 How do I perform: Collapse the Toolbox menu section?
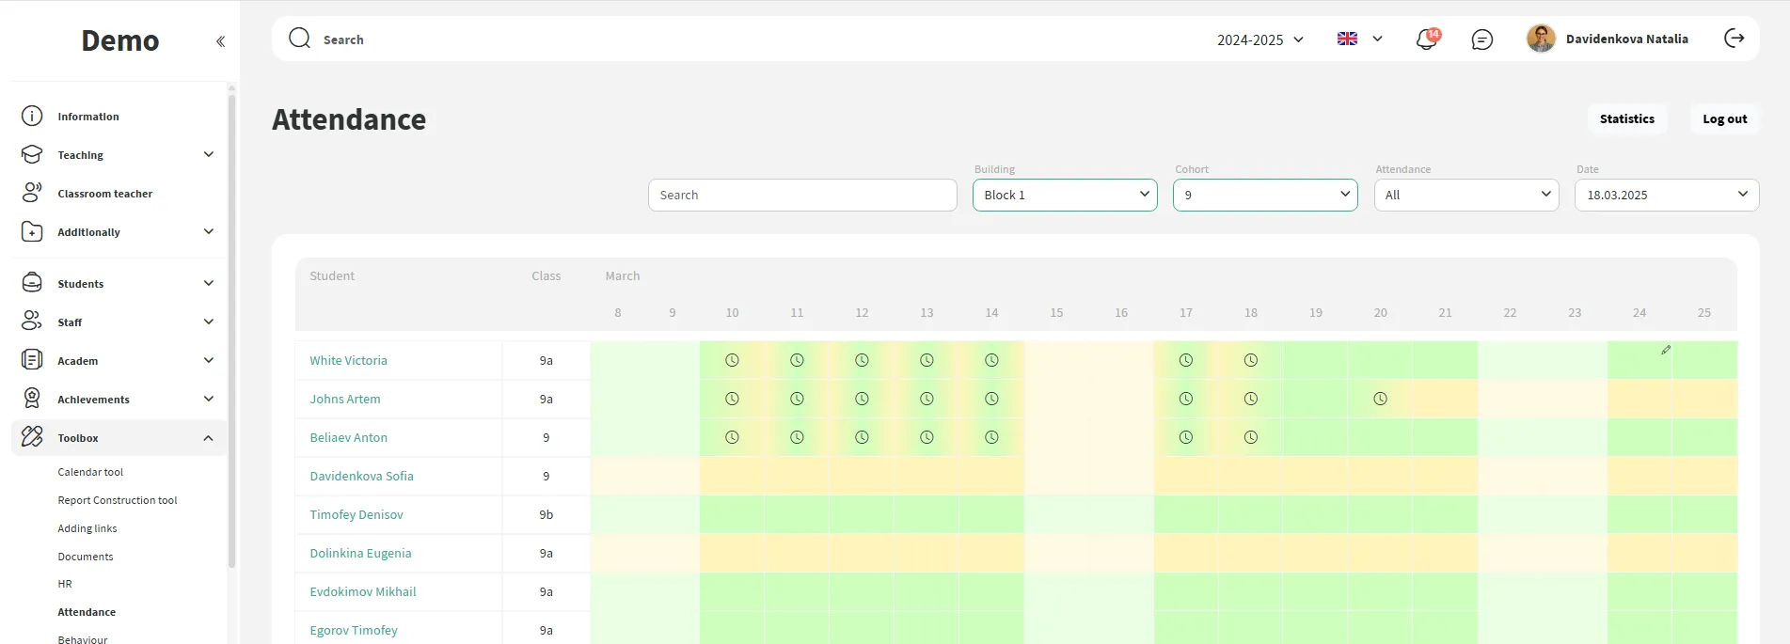coord(208,438)
